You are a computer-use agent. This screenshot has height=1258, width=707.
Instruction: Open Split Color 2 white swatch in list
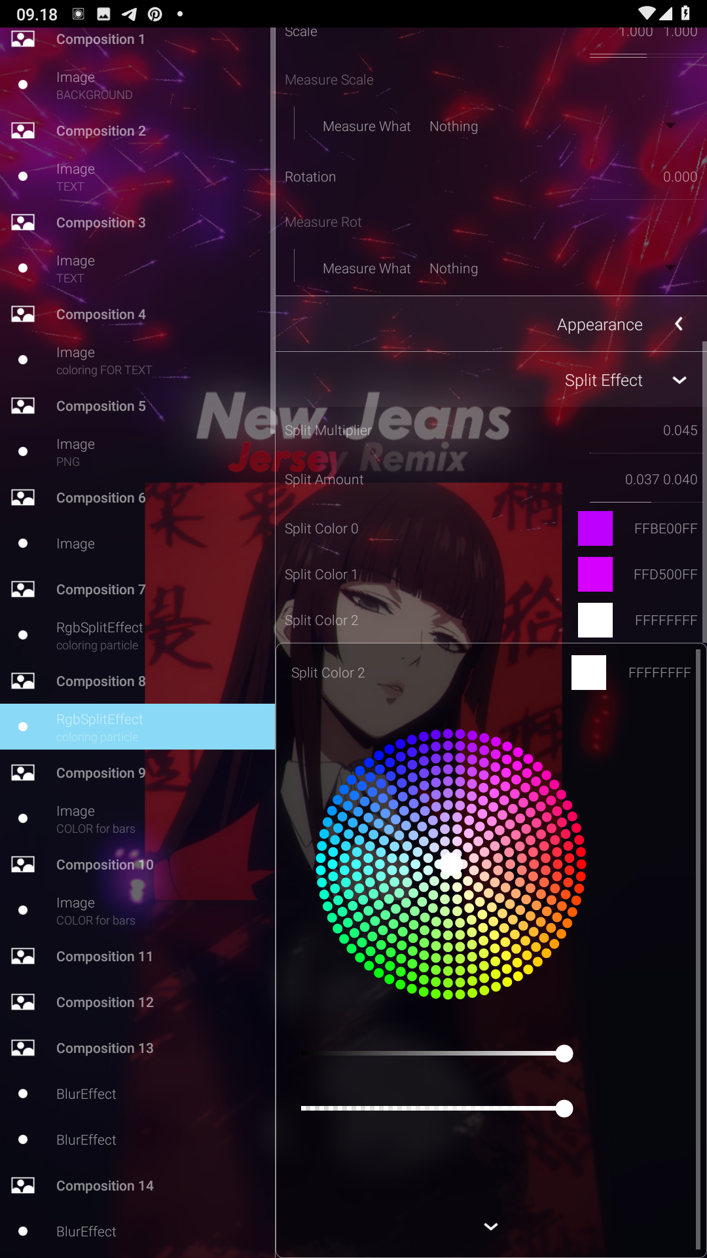coord(595,620)
